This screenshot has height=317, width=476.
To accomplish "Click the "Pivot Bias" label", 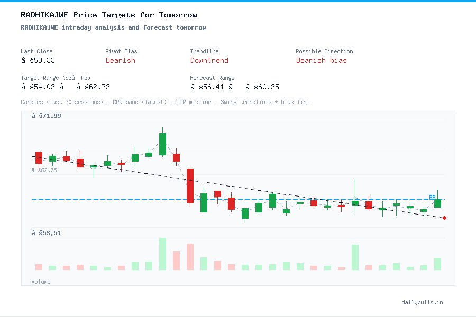I will point(121,51).
